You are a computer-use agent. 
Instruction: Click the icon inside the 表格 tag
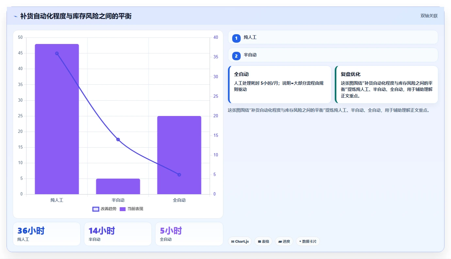[x=259, y=242]
